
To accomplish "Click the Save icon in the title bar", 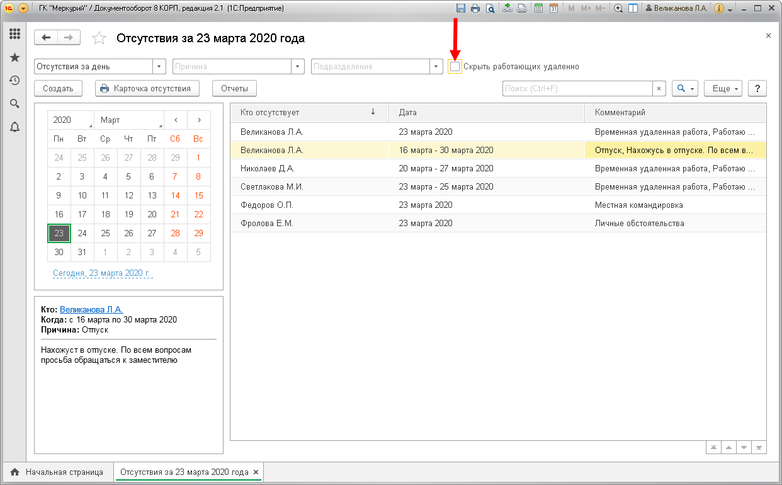I will [460, 8].
